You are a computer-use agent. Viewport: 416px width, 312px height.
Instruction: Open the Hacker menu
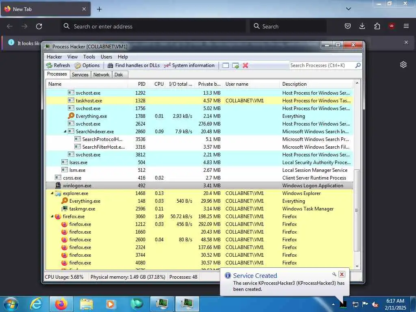(54, 57)
